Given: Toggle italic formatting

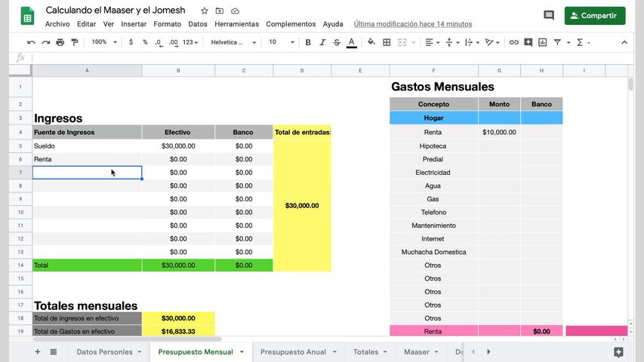Looking at the screenshot, I should click(x=322, y=42).
